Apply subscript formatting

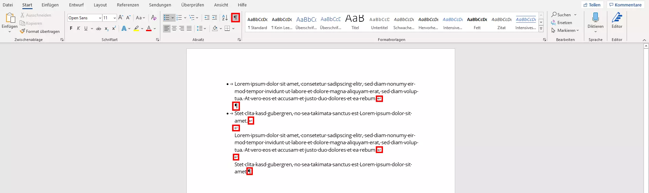click(x=106, y=28)
